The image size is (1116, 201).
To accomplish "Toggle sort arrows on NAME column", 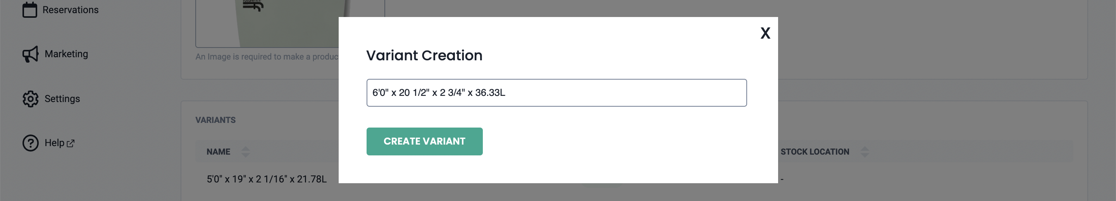I will [x=246, y=152].
